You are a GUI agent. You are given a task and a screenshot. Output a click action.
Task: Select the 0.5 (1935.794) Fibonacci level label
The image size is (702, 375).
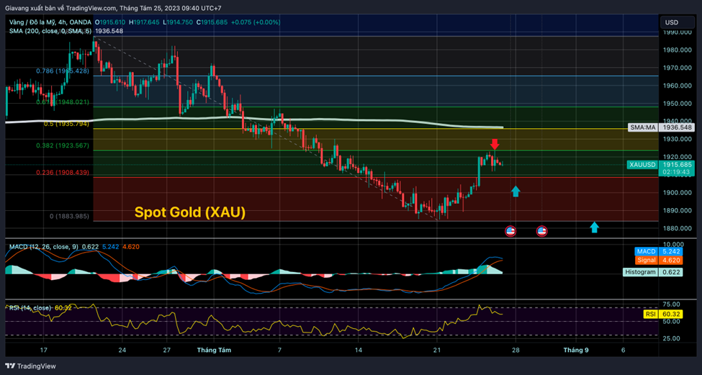click(x=66, y=124)
